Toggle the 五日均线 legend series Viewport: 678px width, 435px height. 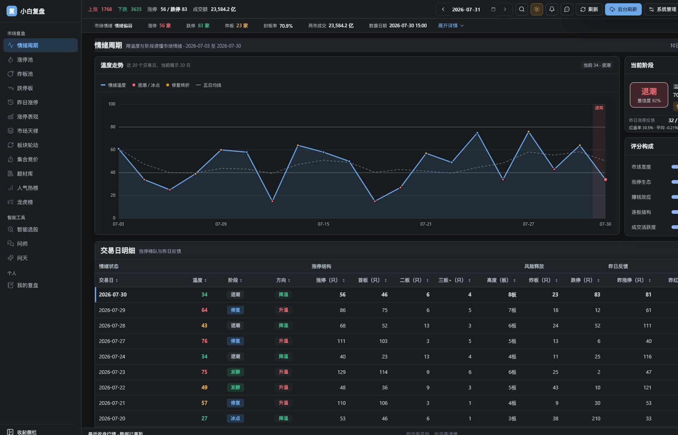[209, 85]
